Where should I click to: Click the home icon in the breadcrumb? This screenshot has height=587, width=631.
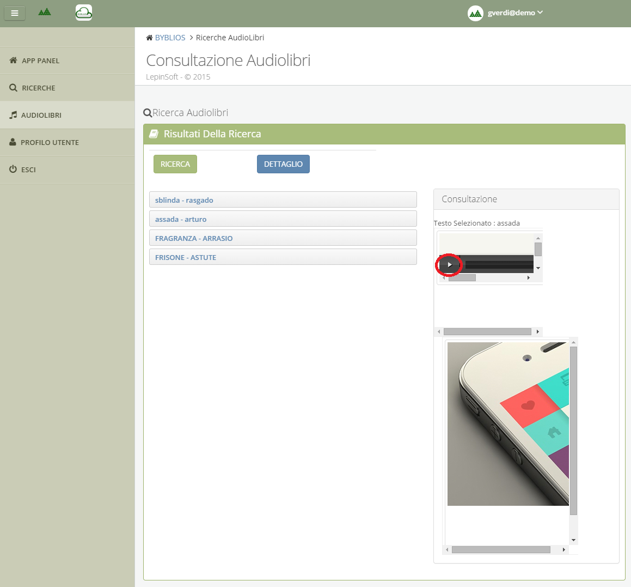[149, 38]
